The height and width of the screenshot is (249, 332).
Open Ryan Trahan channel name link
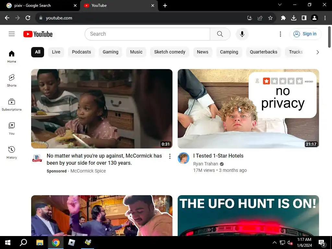pyautogui.click(x=205, y=164)
